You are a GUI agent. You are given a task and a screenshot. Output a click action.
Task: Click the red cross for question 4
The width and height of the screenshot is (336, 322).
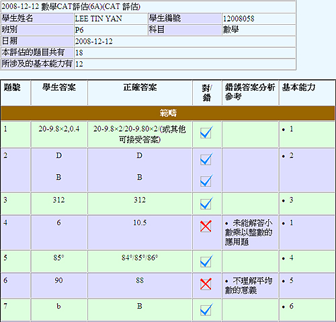[x=206, y=226]
